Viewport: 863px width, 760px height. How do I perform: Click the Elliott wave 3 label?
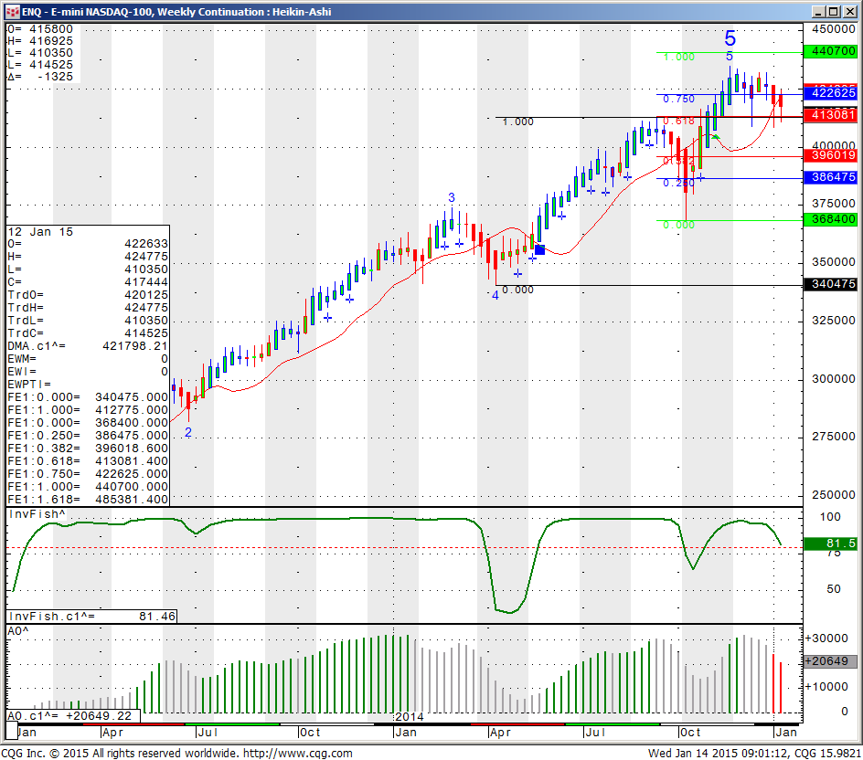click(451, 198)
